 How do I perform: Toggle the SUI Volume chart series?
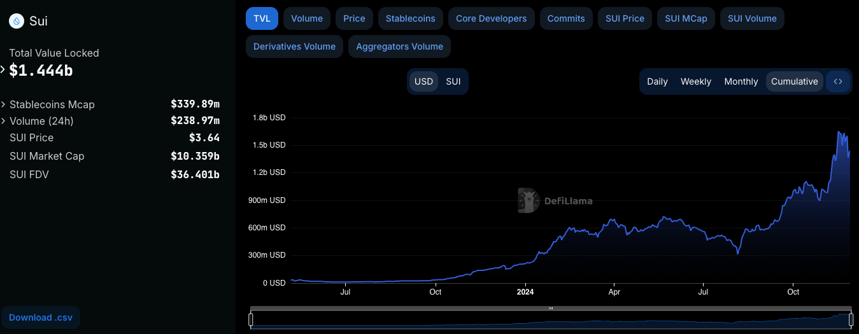(752, 18)
